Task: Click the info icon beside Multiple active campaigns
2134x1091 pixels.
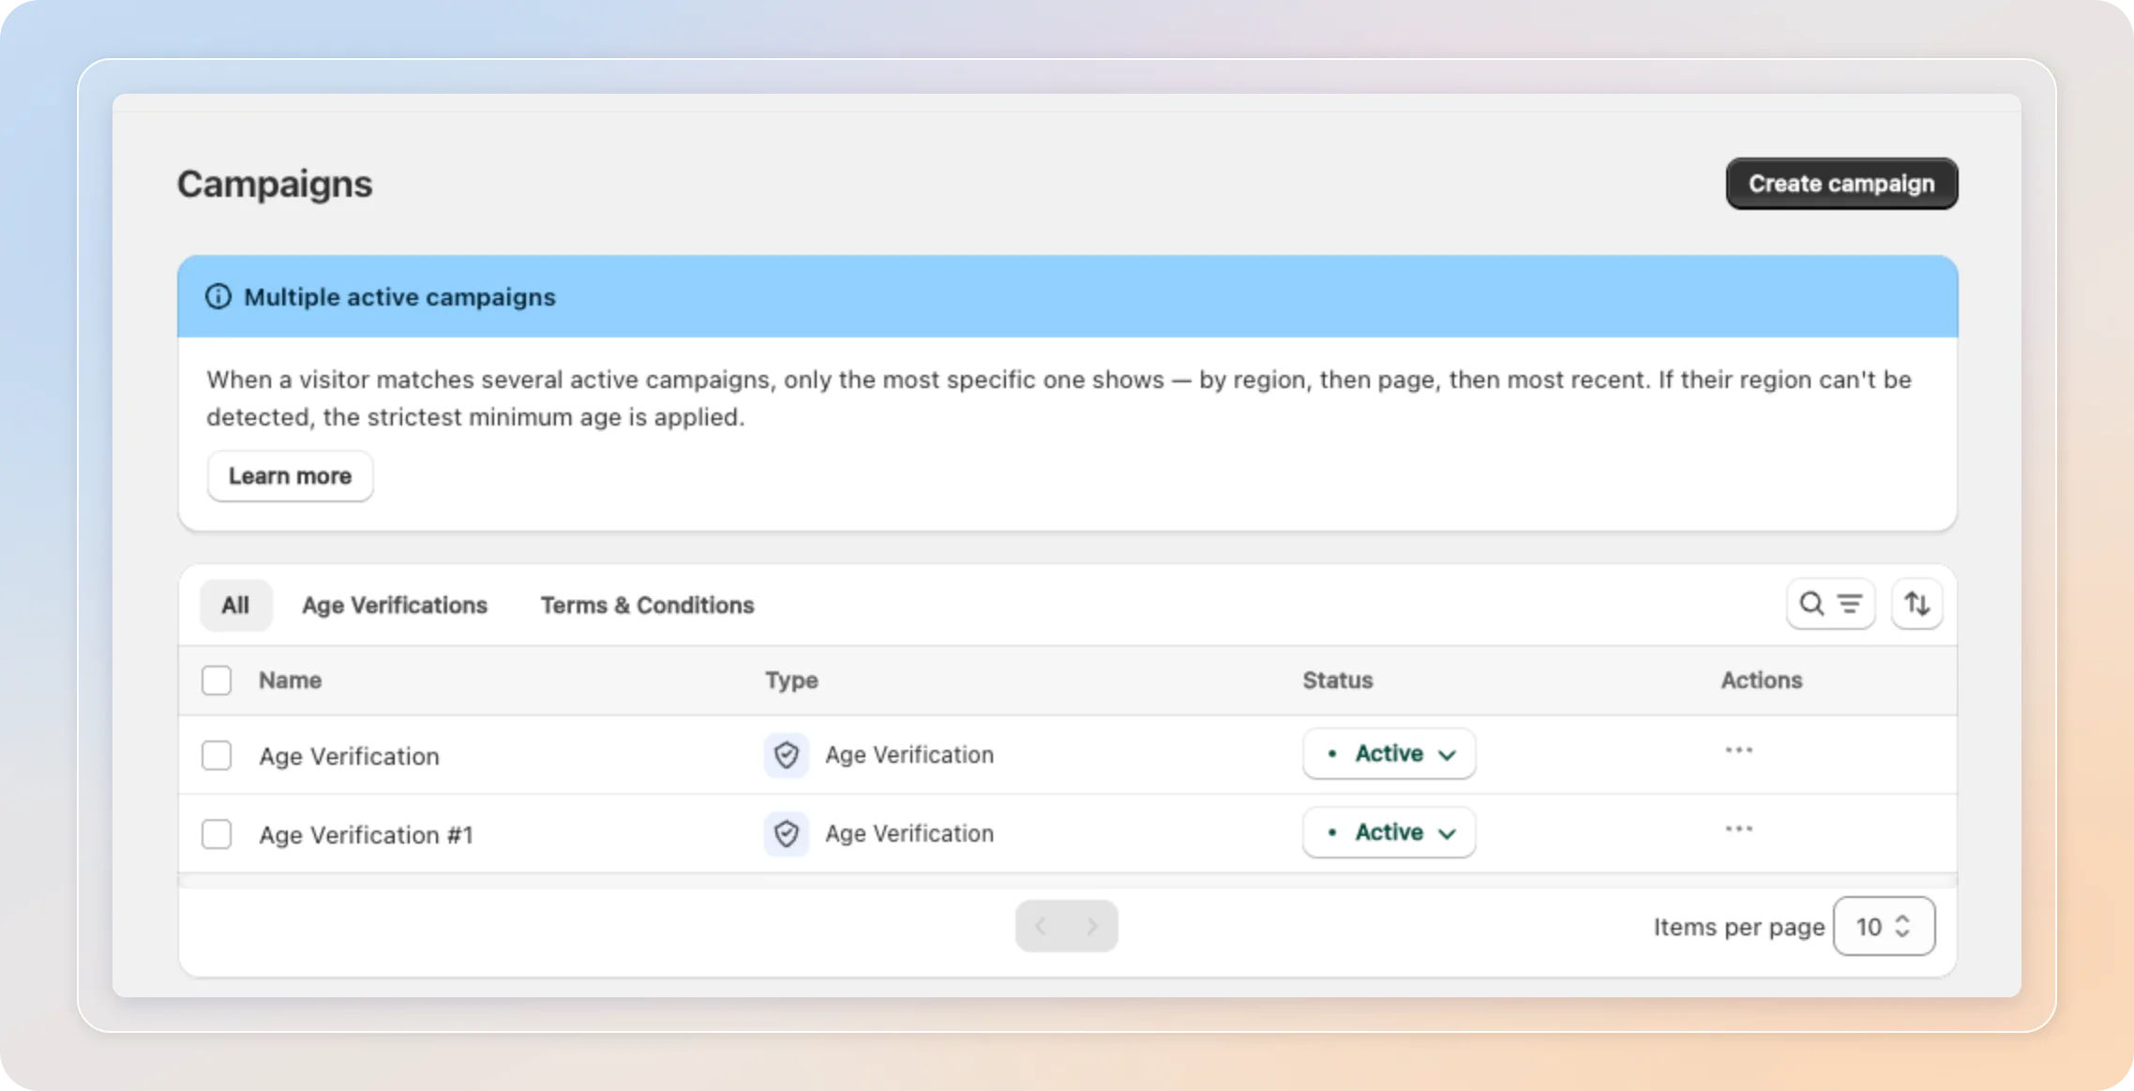Action: pyautogui.click(x=218, y=296)
